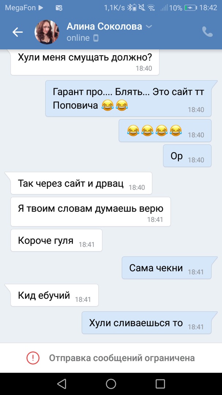
Task: Select the message "Короче гуля"
Action: click(x=56, y=240)
